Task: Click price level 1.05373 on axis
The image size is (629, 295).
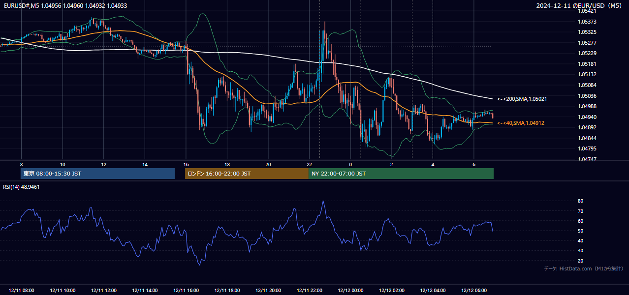Action: [x=587, y=22]
